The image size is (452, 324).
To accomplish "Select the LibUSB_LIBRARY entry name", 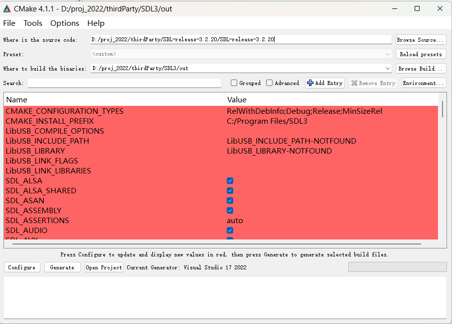I will (x=35, y=151).
